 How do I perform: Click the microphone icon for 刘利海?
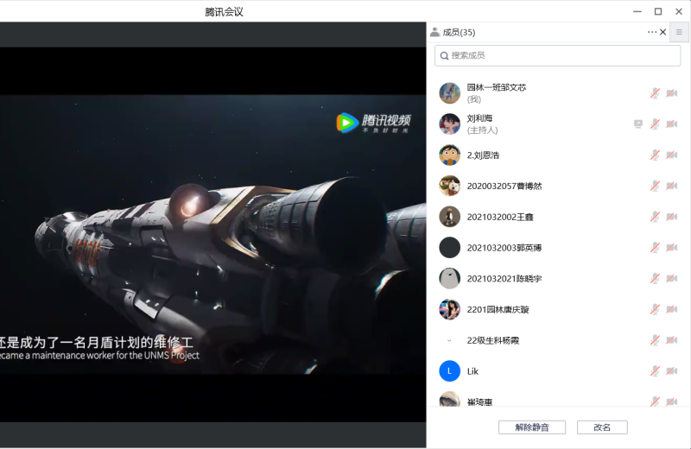click(x=655, y=124)
